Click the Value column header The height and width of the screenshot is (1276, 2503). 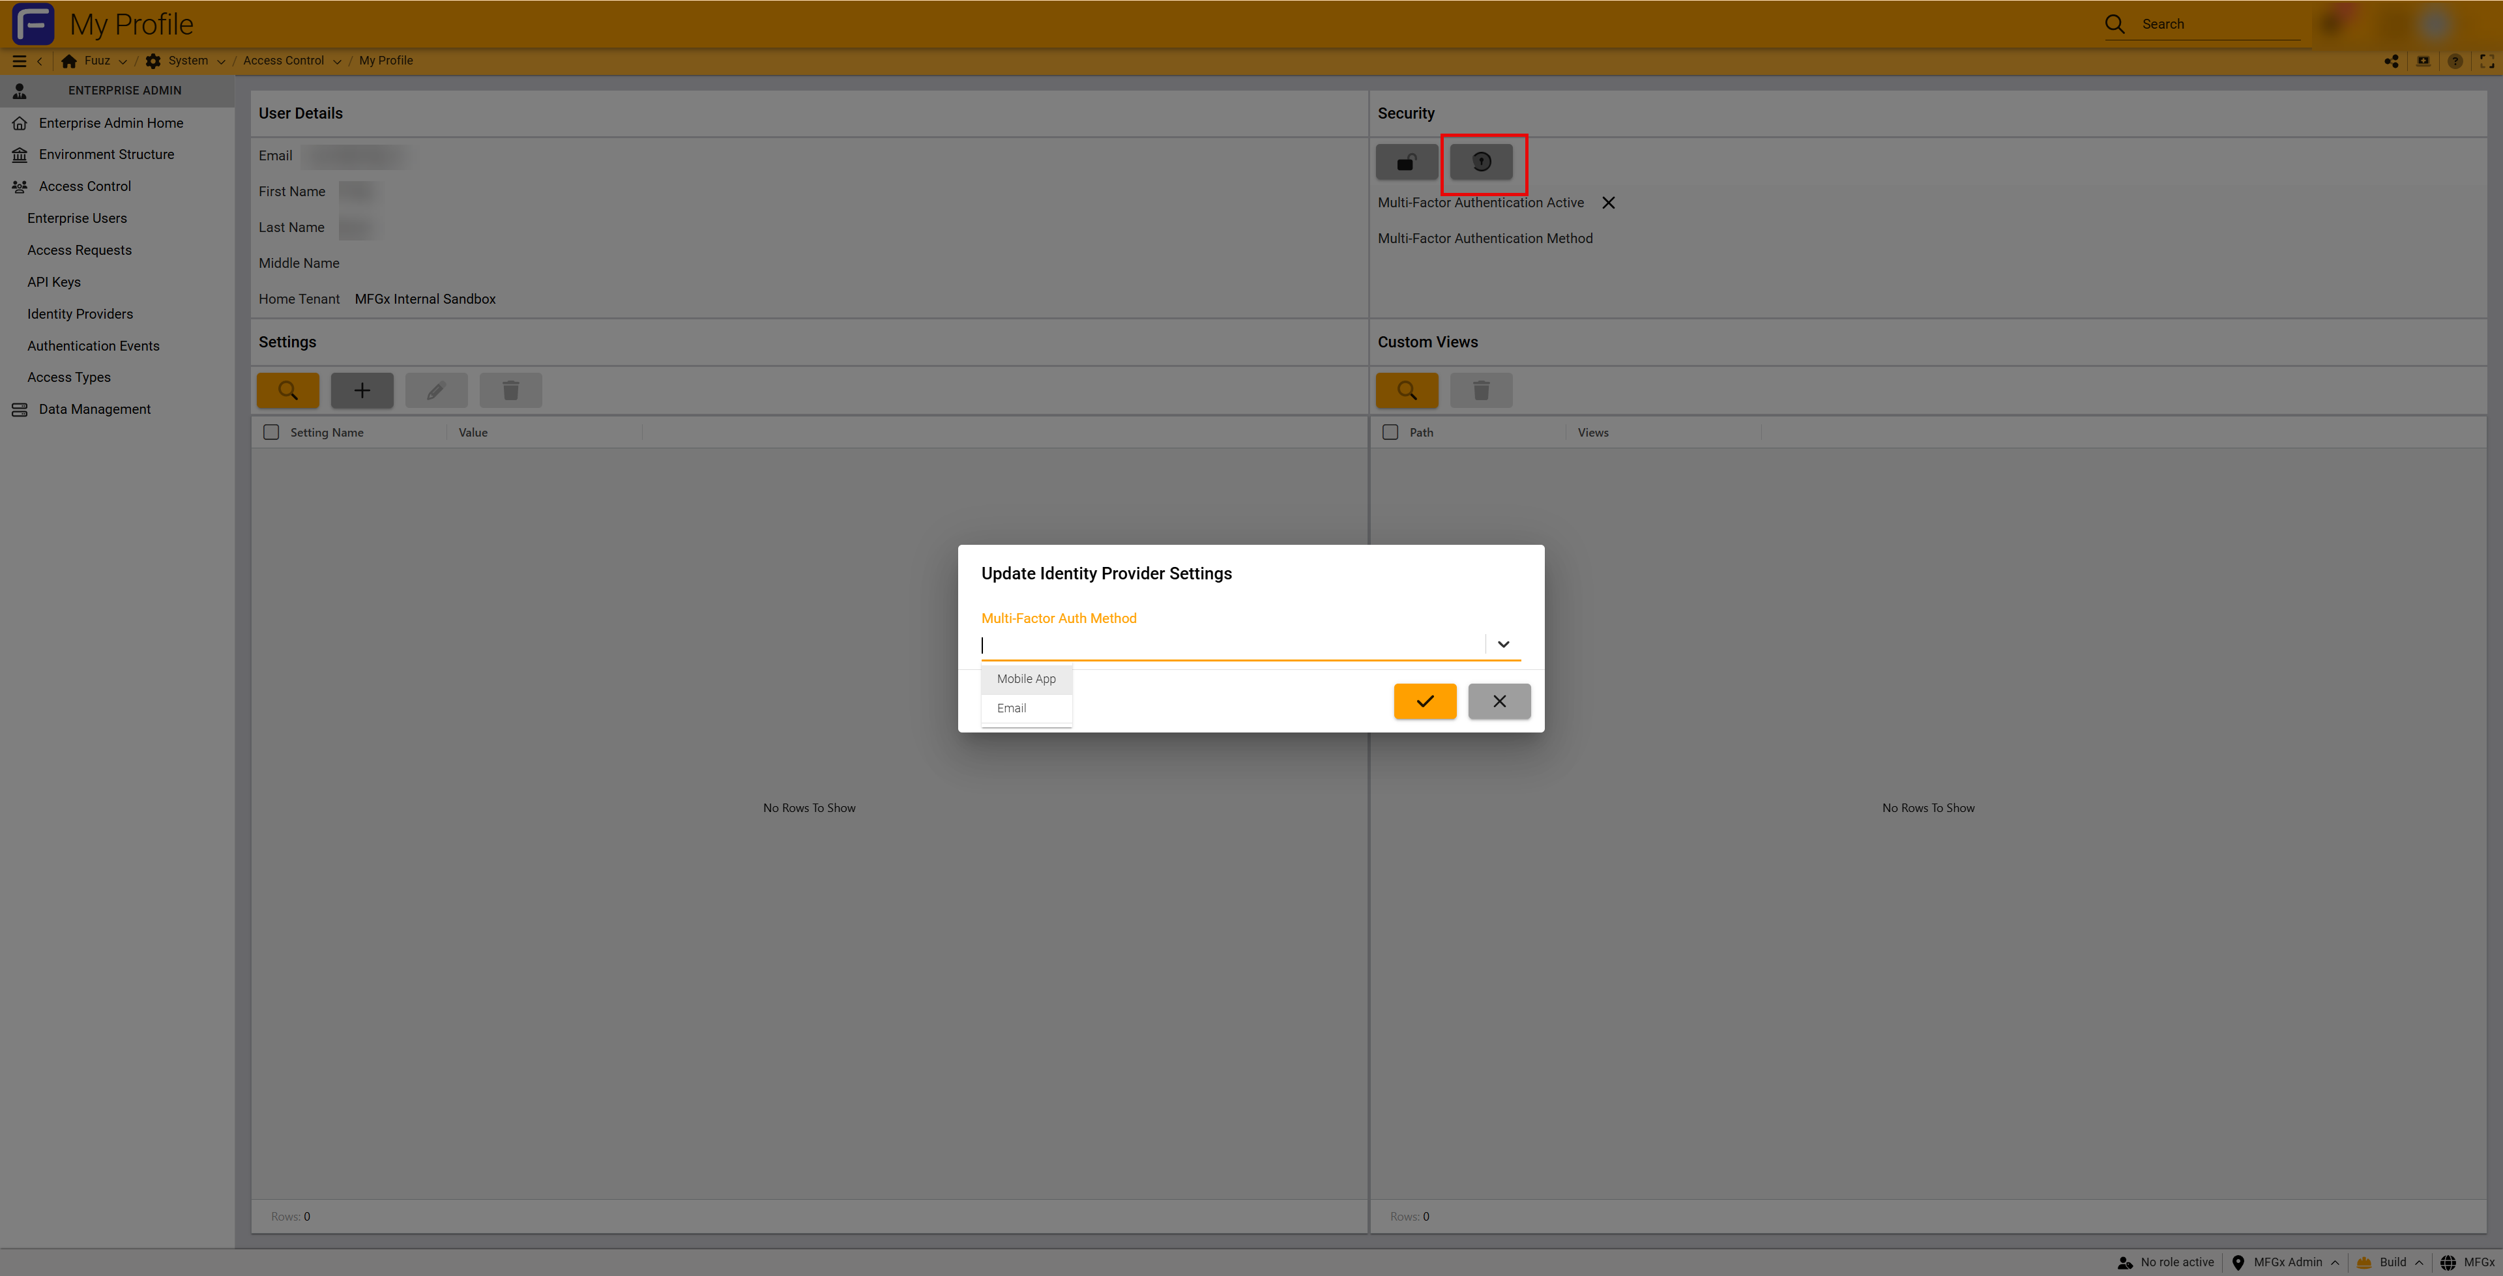pyautogui.click(x=473, y=433)
